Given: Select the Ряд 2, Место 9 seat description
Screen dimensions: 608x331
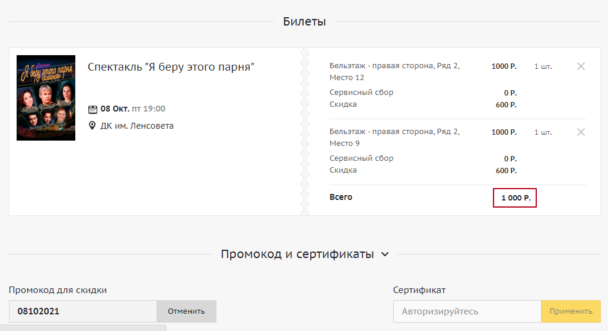Looking at the screenshot, I should (x=394, y=138).
